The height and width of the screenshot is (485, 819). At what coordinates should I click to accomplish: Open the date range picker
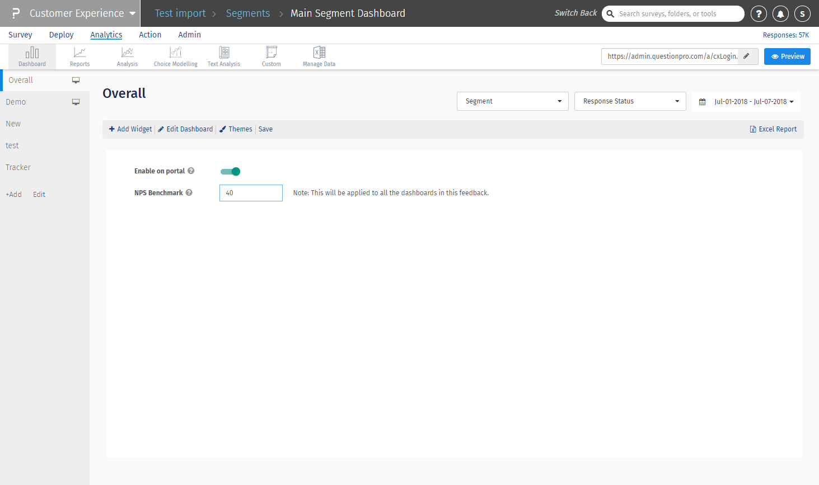tap(746, 102)
